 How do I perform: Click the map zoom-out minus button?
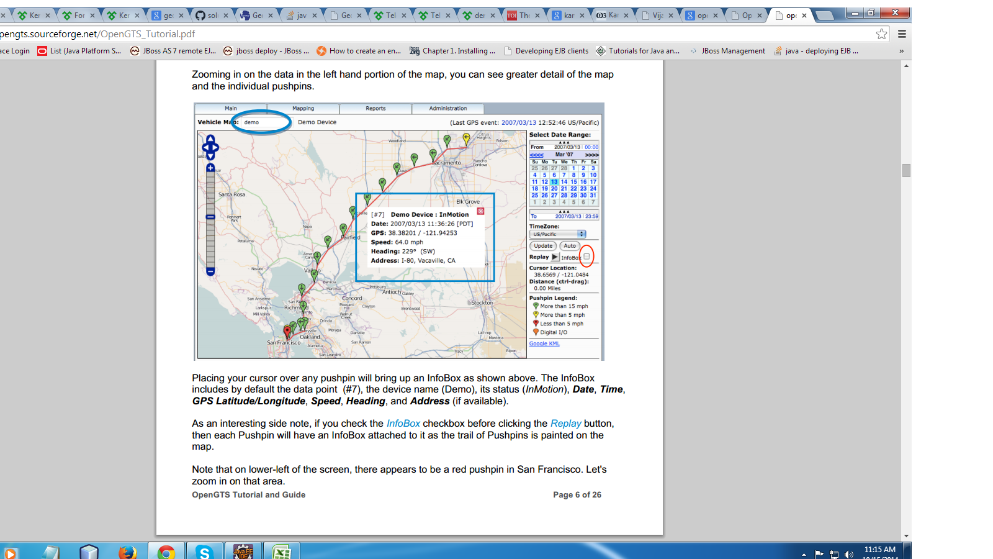210,271
